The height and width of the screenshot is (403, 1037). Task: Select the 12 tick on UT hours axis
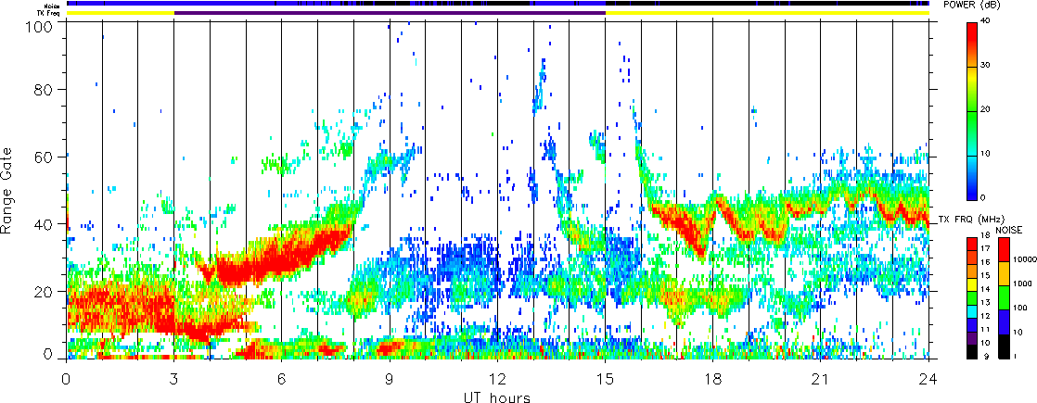pos(497,379)
